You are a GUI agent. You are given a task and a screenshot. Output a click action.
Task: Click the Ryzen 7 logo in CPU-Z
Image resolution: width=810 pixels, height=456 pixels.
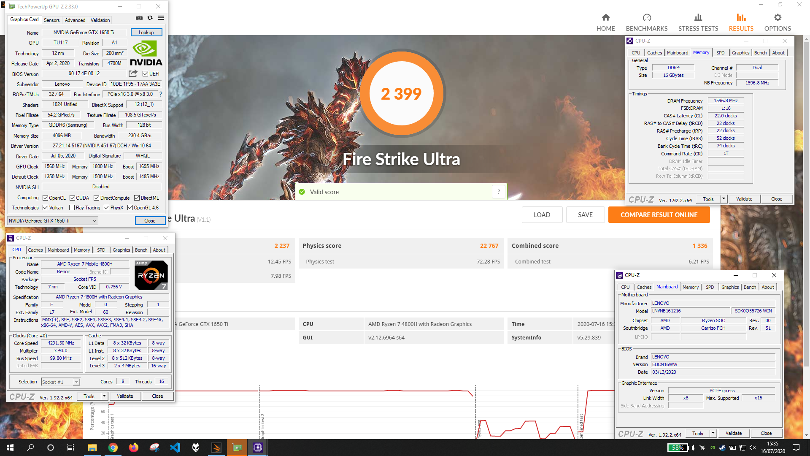(151, 275)
